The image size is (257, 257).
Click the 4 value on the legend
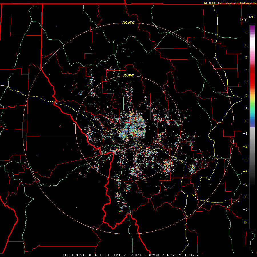pos(246,70)
